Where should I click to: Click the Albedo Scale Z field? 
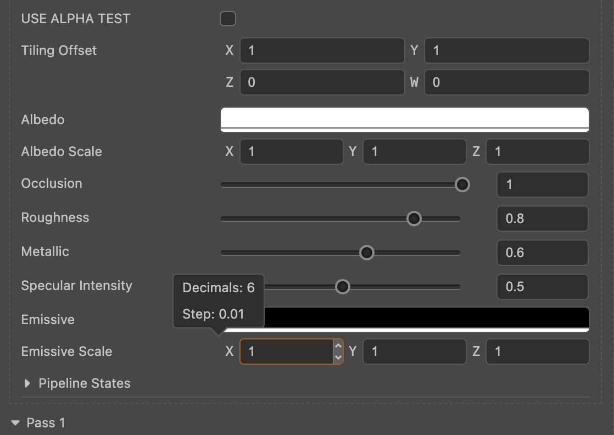pos(537,152)
